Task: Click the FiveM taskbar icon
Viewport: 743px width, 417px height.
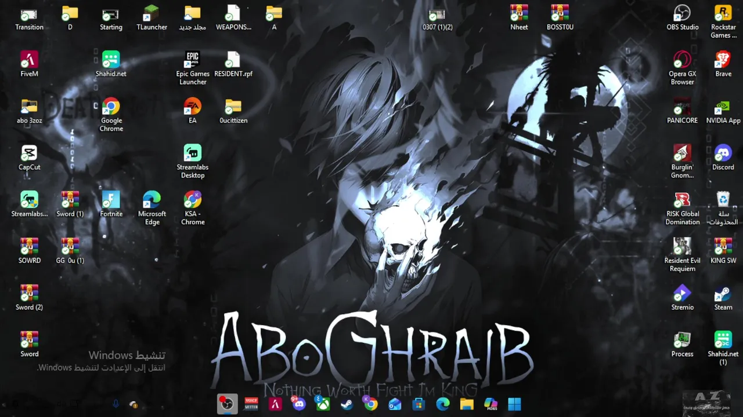Action: [x=275, y=404]
